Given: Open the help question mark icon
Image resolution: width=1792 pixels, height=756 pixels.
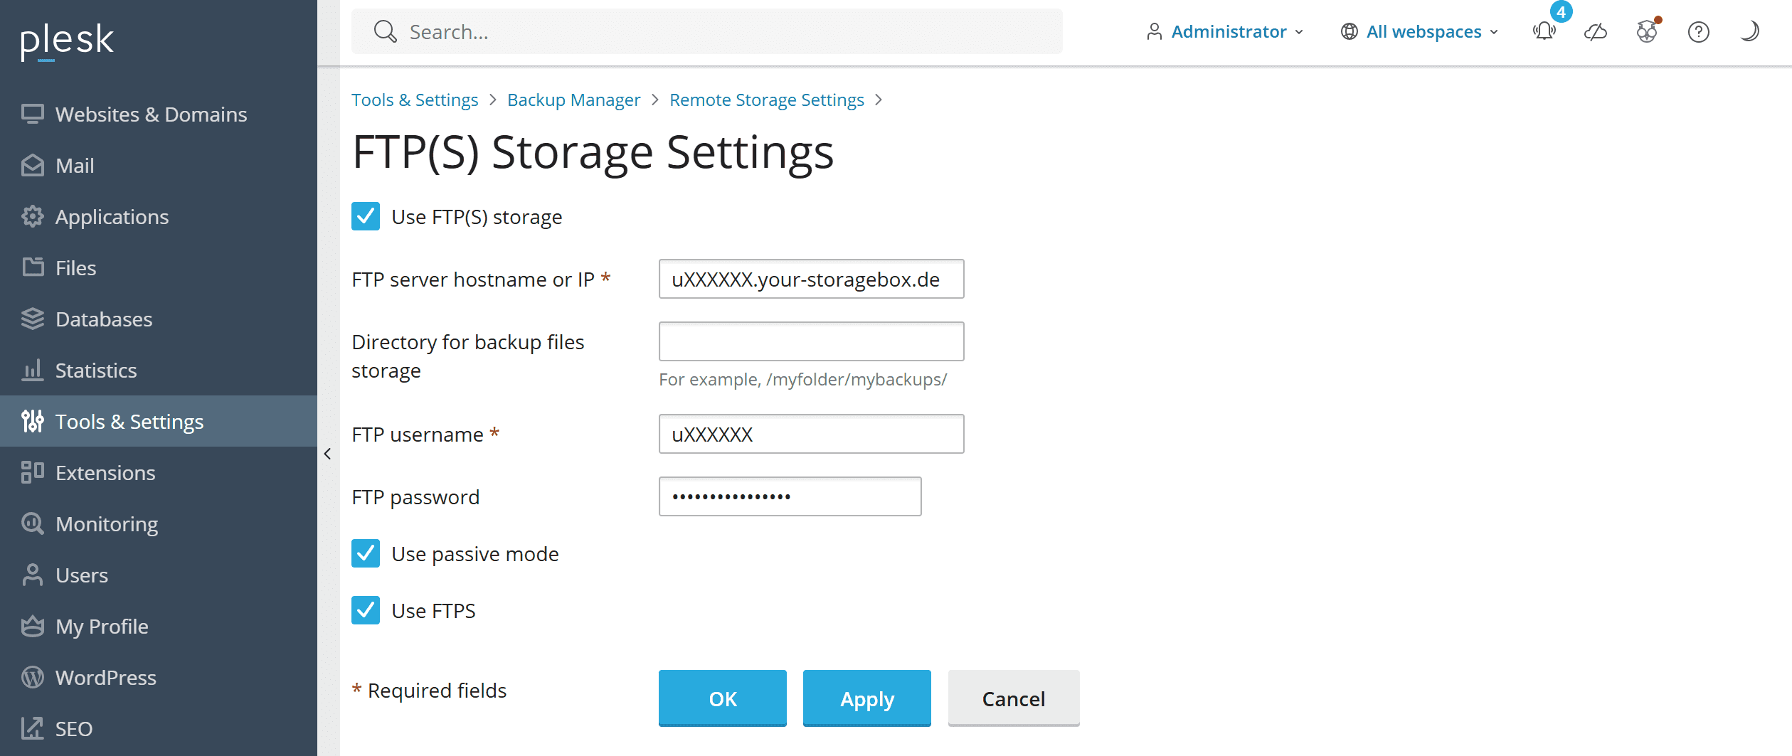Looking at the screenshot, I should tap(1698, 32).
